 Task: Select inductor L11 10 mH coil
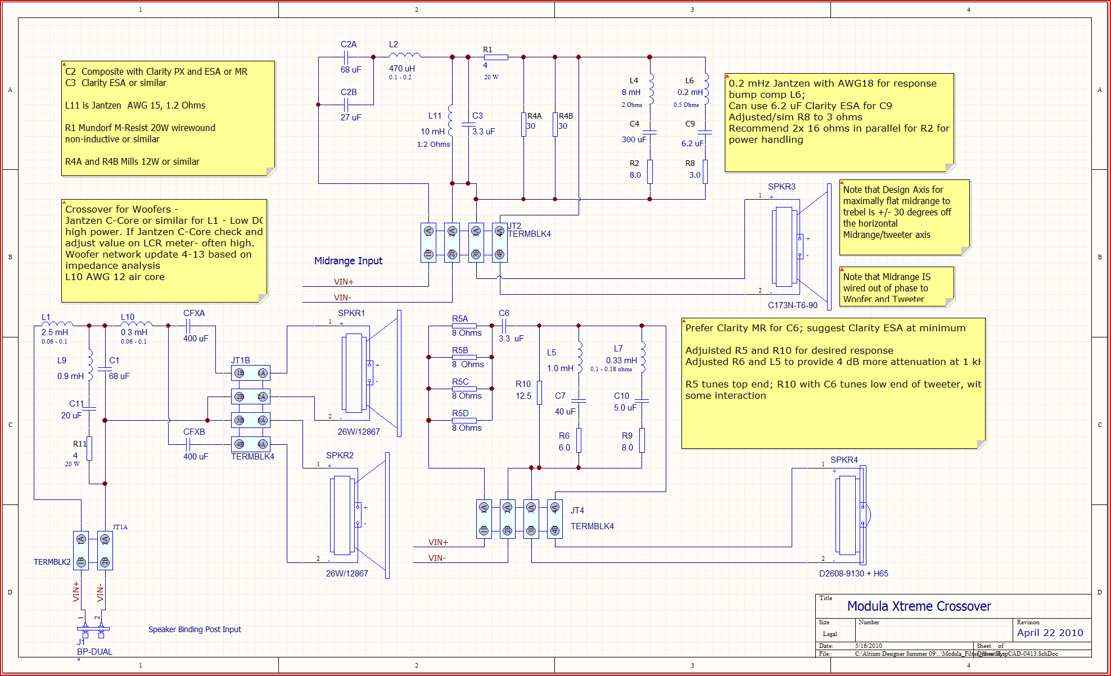coord(451,120)
